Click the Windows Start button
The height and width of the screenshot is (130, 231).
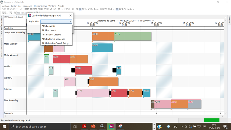pos(4,126)
